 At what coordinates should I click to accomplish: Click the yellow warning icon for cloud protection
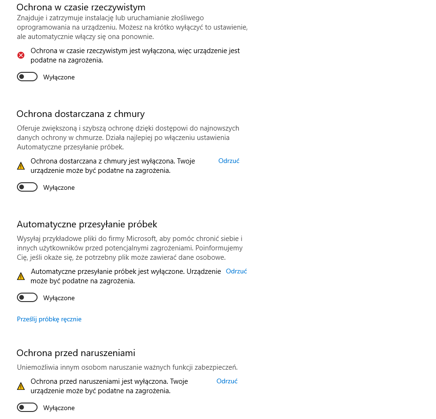point(21,166)
